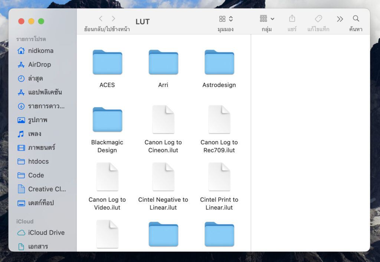The width and height of the screenshot is (380, 262).
Task: Select the Blackmagic Design folder
Action: point(107,120)
